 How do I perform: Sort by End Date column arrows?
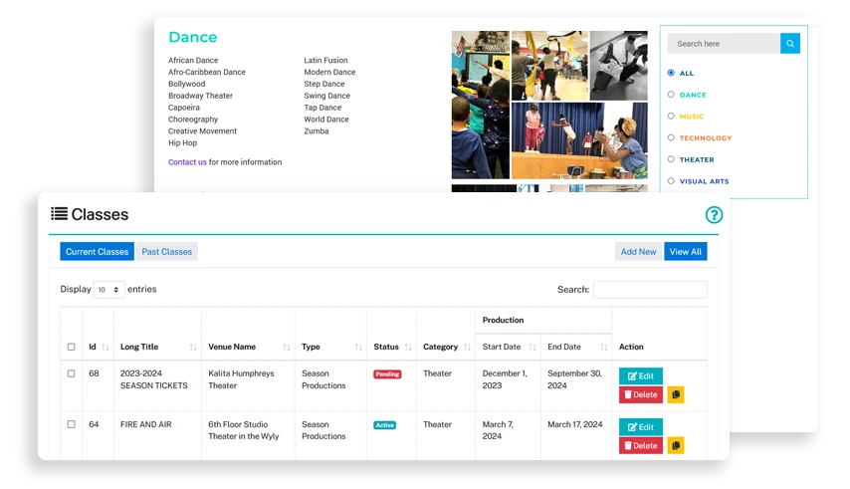point(603,347)
